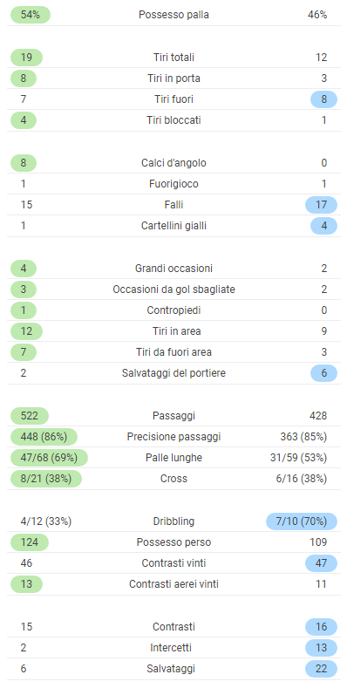Click the Occasioni da gol sbagliate label
The image size is (347, 695).
coord(173,290)
